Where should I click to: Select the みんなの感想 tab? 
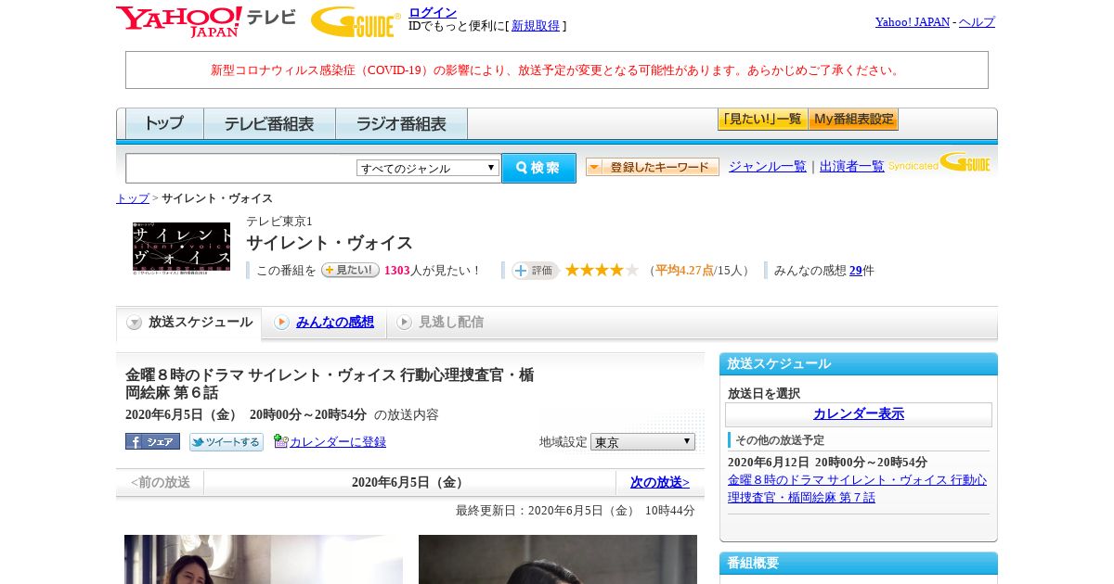pyautogui.click(x=335, y=322)
